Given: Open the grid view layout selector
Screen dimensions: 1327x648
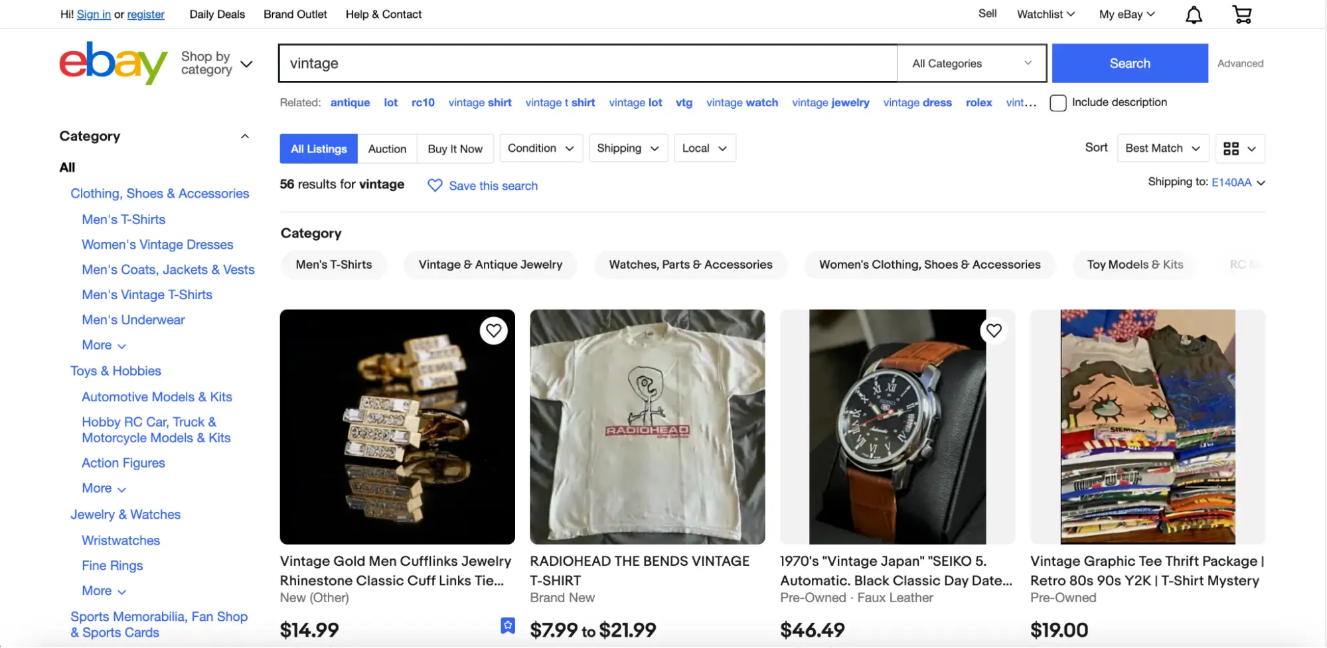Looking at the screenshot, I should 1239,149.
